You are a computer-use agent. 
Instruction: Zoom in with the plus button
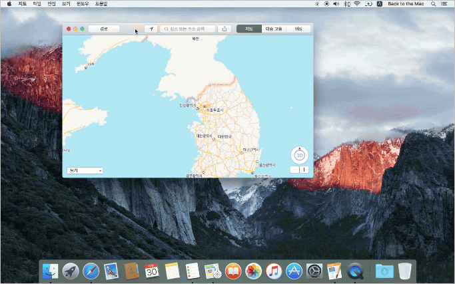(x=304, y=170)
